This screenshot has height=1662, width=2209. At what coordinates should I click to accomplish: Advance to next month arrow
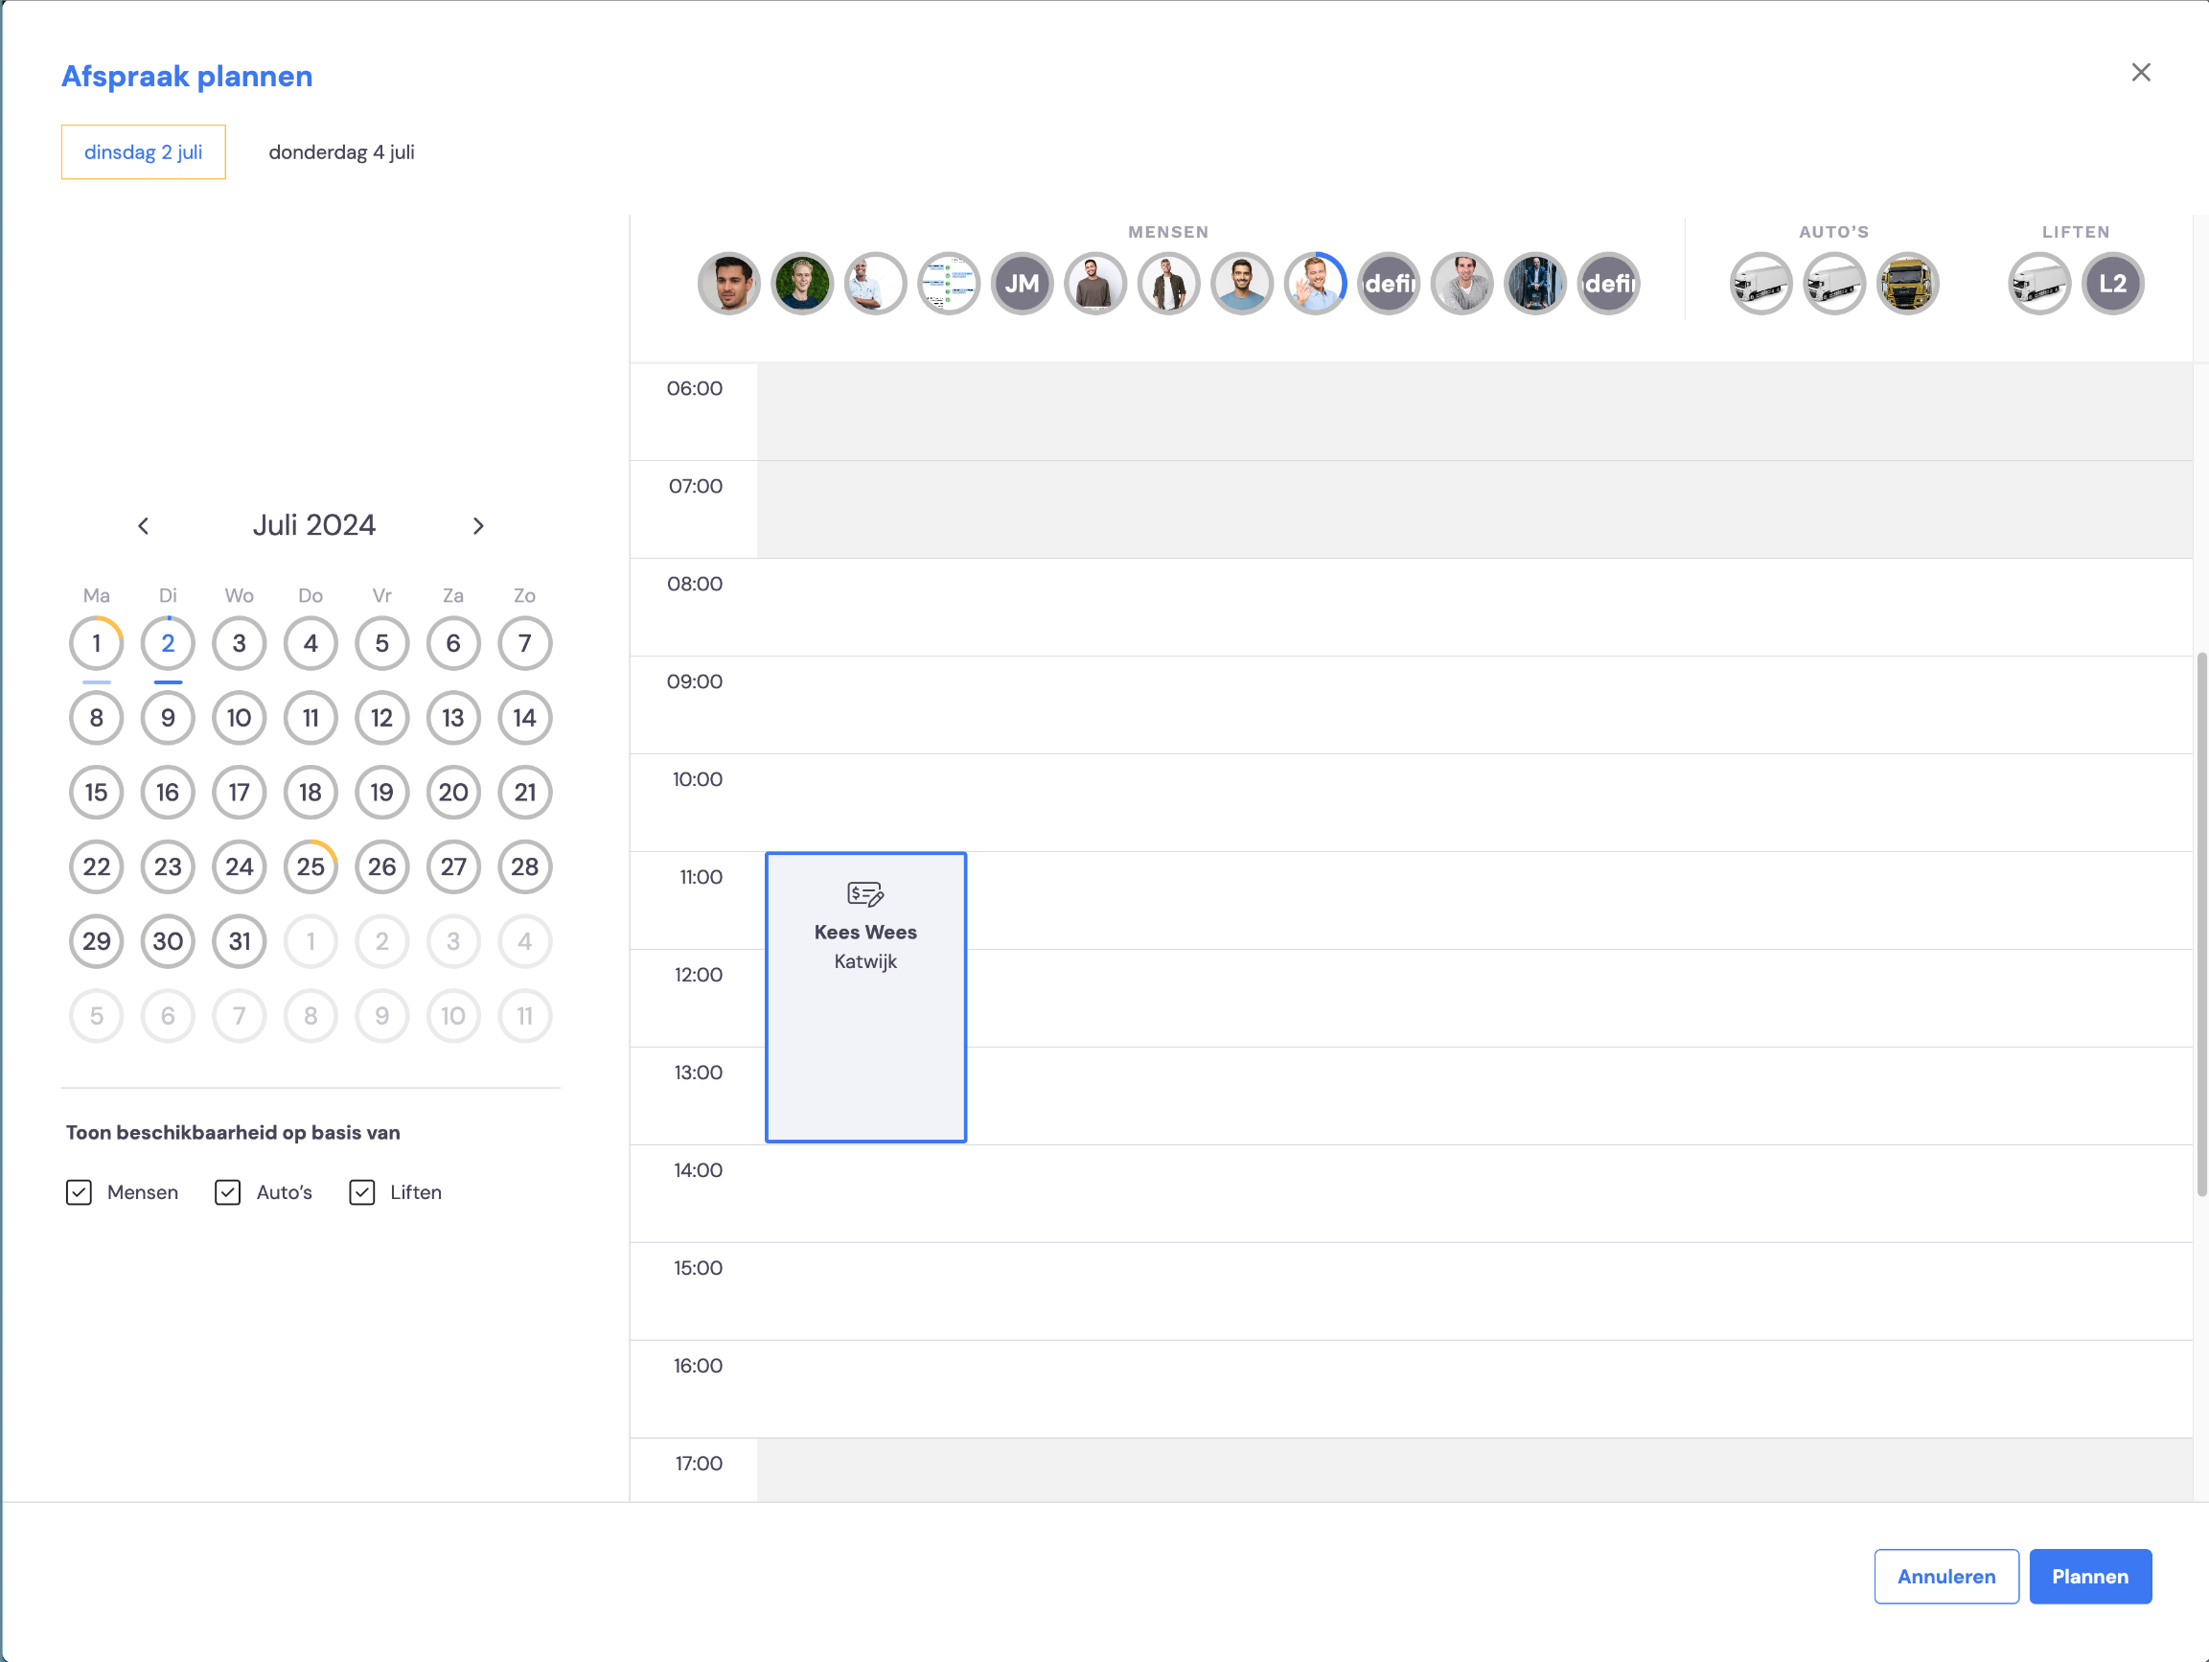point(478,526)
